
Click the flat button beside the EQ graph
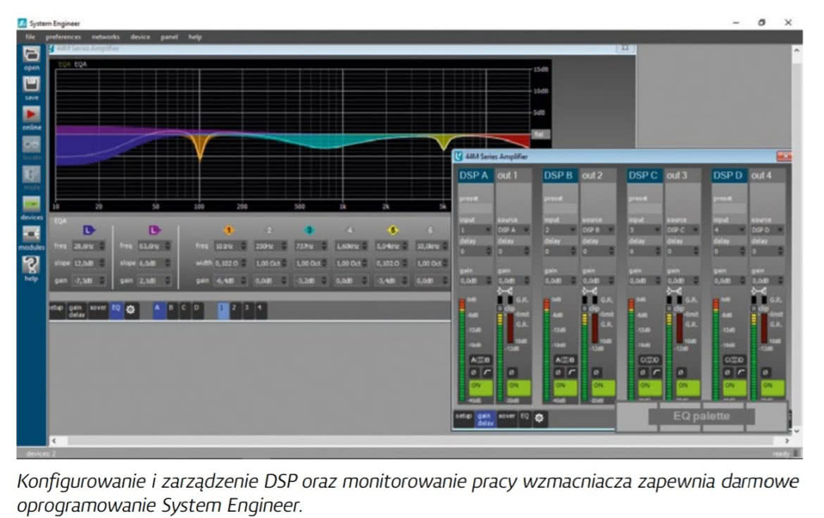[539, 134]
